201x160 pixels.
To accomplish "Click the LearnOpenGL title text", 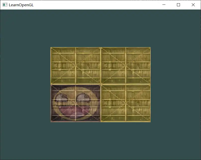I will (x=21, y=5).
